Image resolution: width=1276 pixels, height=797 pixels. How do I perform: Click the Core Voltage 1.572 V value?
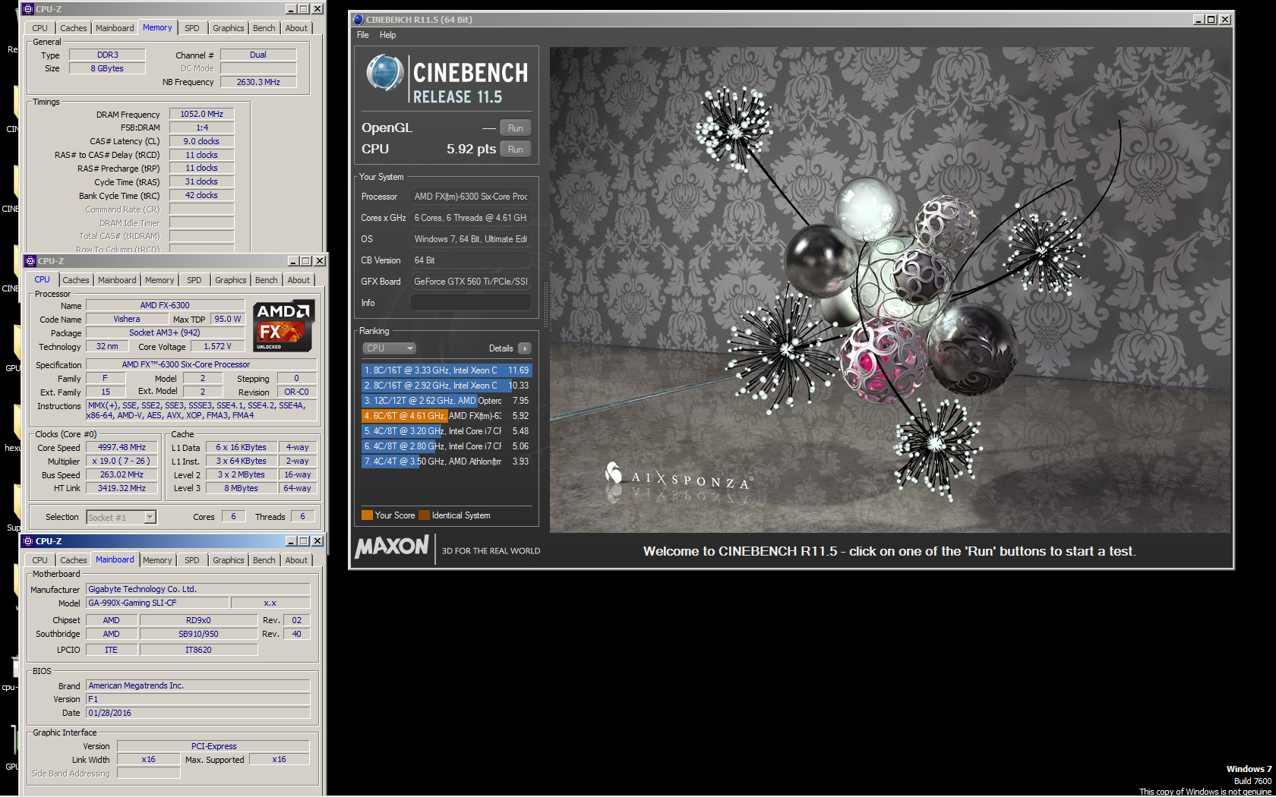[218, 346]
